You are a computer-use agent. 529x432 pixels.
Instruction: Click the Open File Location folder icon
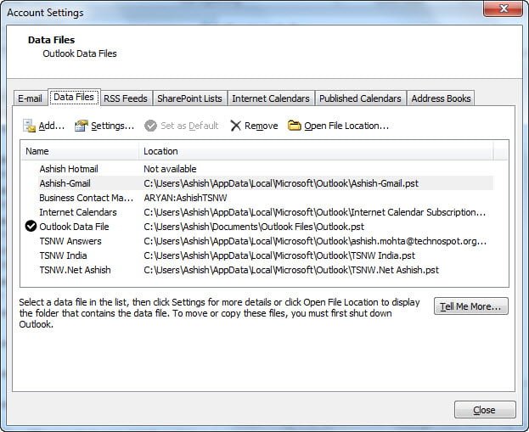[294, 126]
